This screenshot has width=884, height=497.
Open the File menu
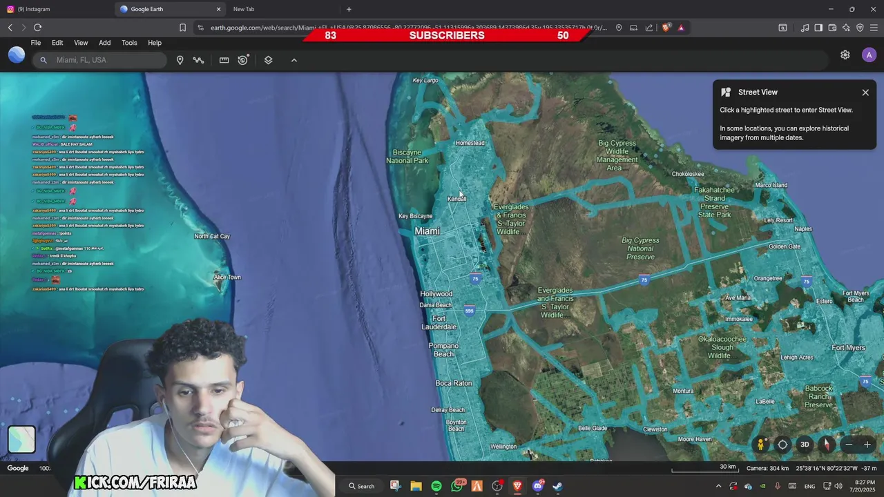36,43
